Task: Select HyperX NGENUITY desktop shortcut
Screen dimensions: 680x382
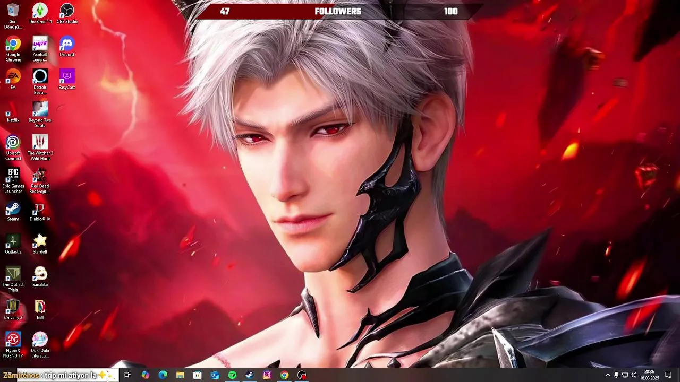Action: tap(13, 345)
